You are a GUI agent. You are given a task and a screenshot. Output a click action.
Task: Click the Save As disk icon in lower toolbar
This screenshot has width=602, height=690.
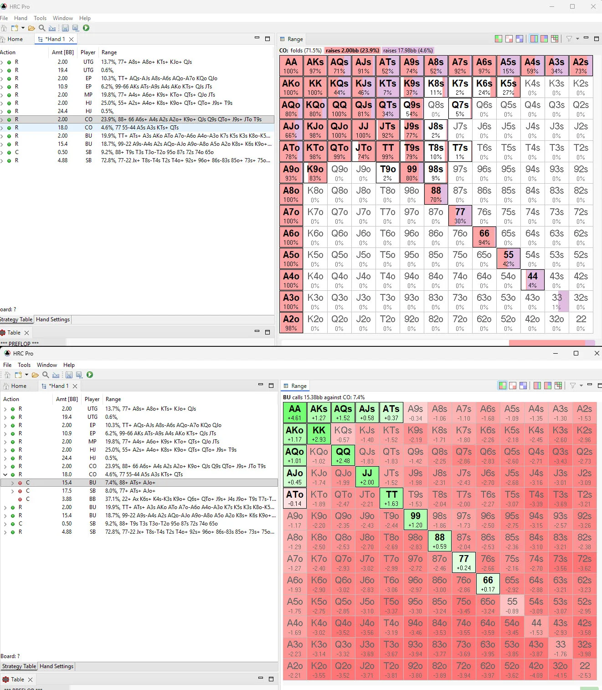(79, 375)
